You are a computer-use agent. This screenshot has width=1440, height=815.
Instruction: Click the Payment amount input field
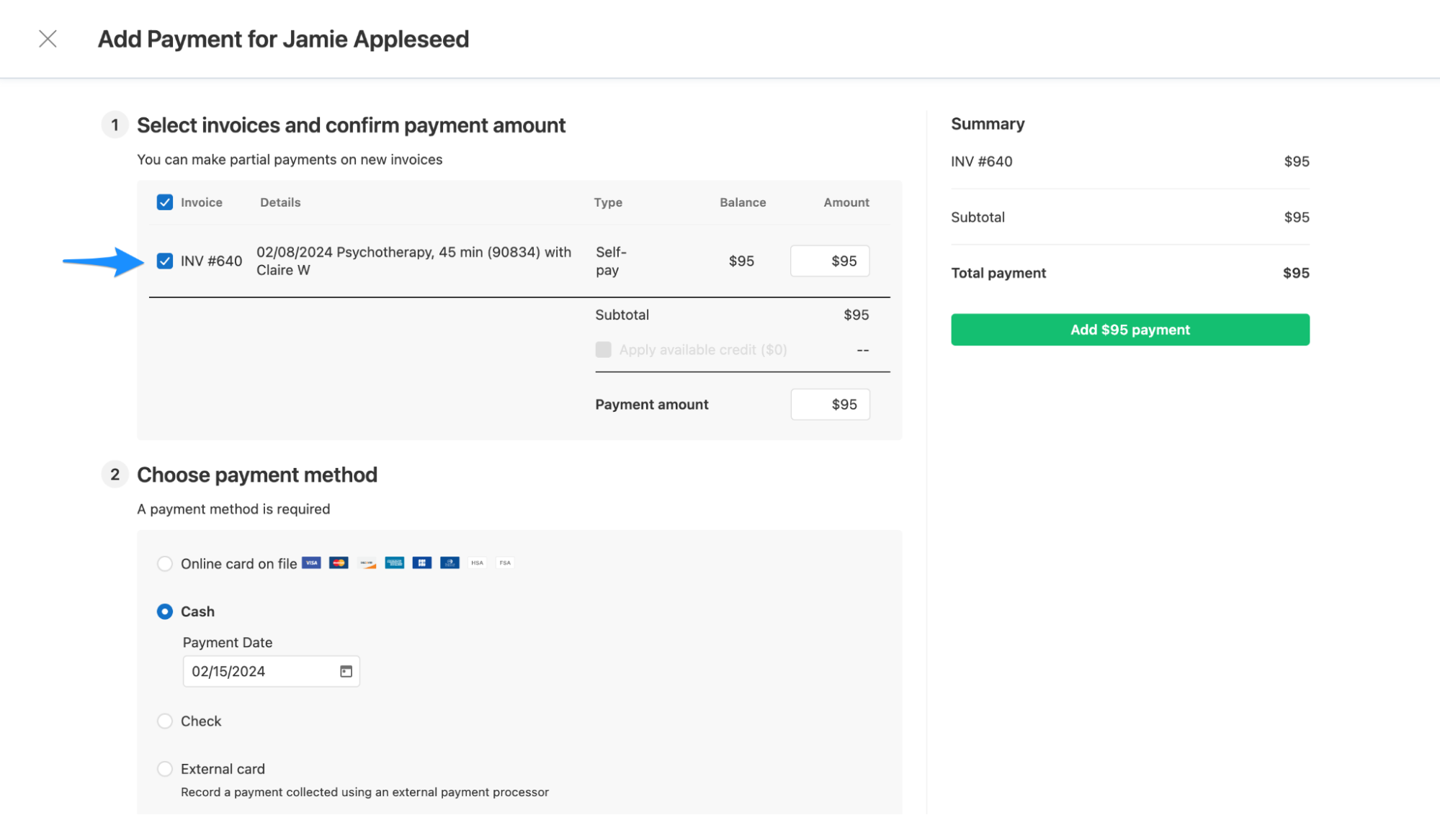[830, 405]
